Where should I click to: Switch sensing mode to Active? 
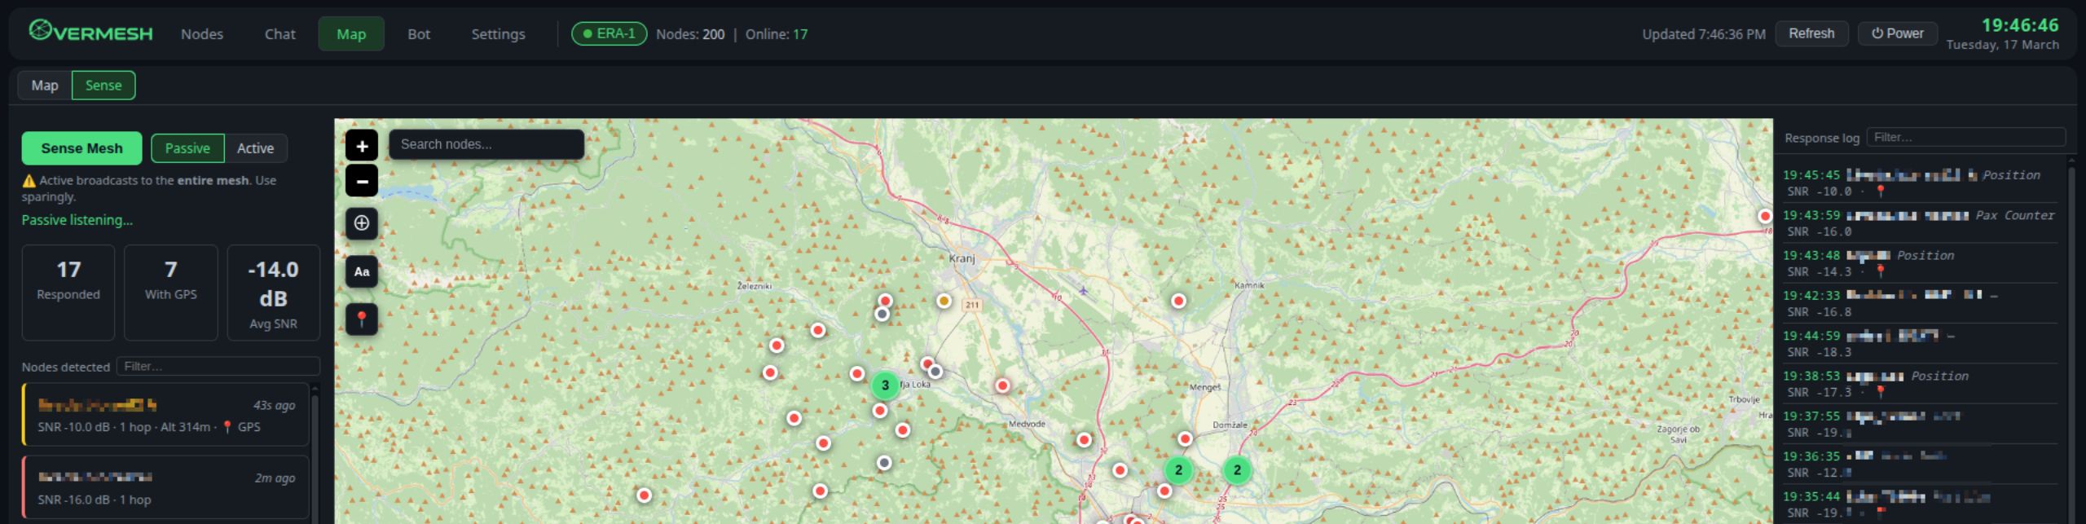pos(255,148)
